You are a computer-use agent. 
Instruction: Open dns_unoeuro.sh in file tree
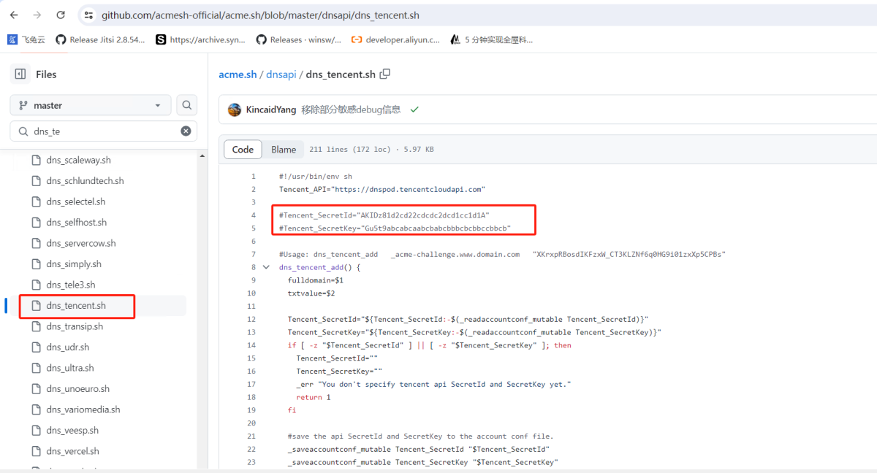click(77, 389)
